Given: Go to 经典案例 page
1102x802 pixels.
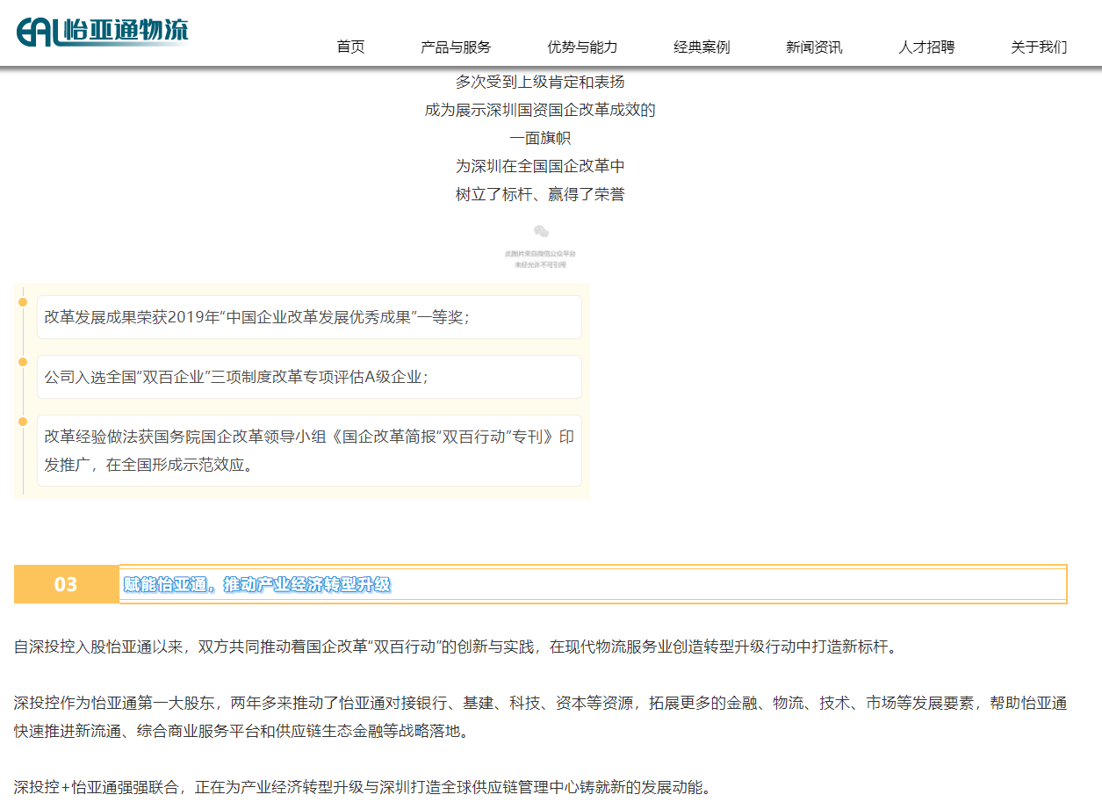Looking at the screenshot, I should [x=702, y=47].
